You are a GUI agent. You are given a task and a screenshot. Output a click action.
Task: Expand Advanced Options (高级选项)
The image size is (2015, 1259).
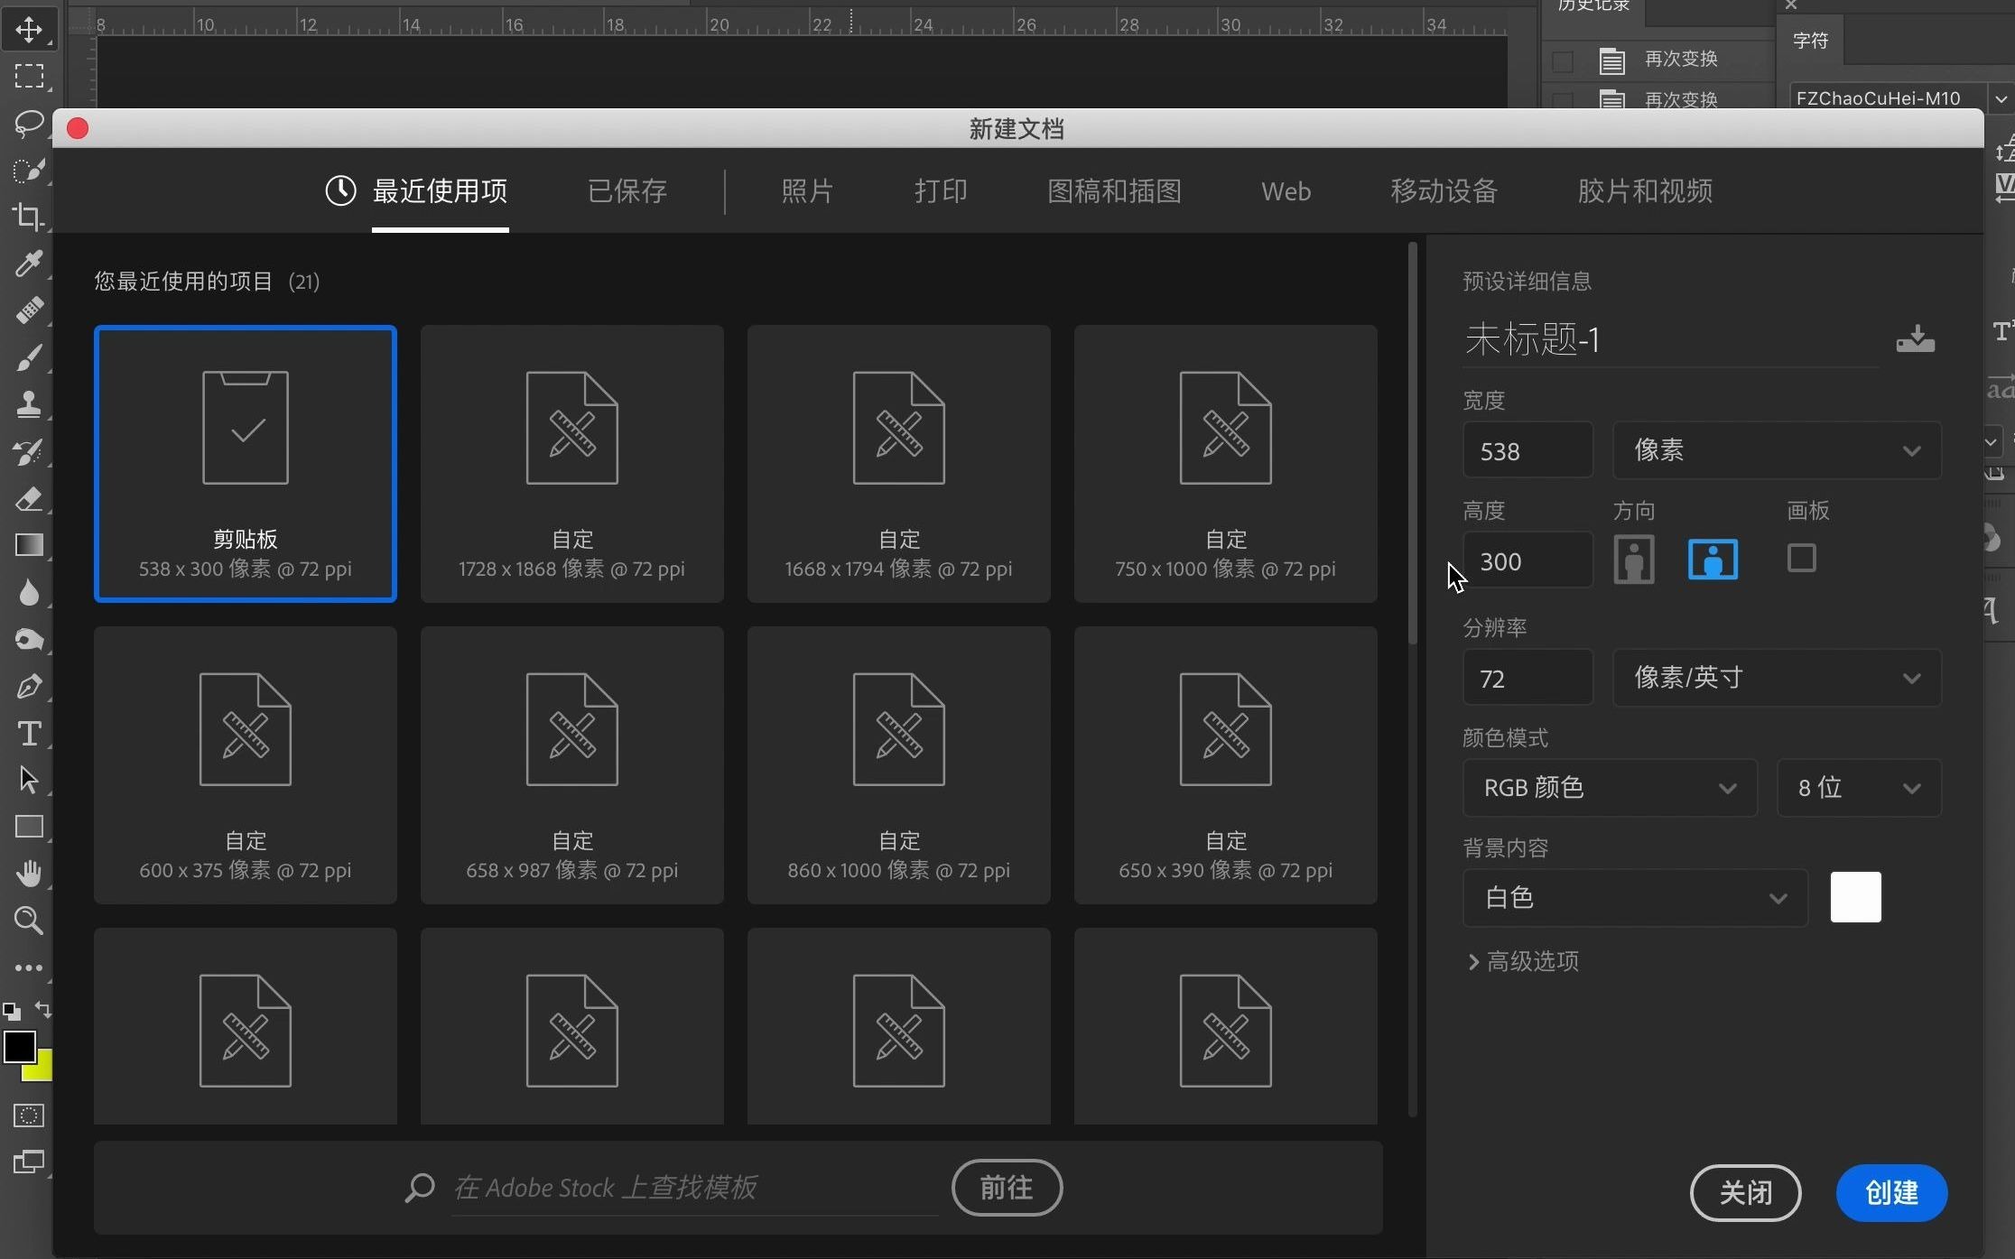[x=1524, y=961]
